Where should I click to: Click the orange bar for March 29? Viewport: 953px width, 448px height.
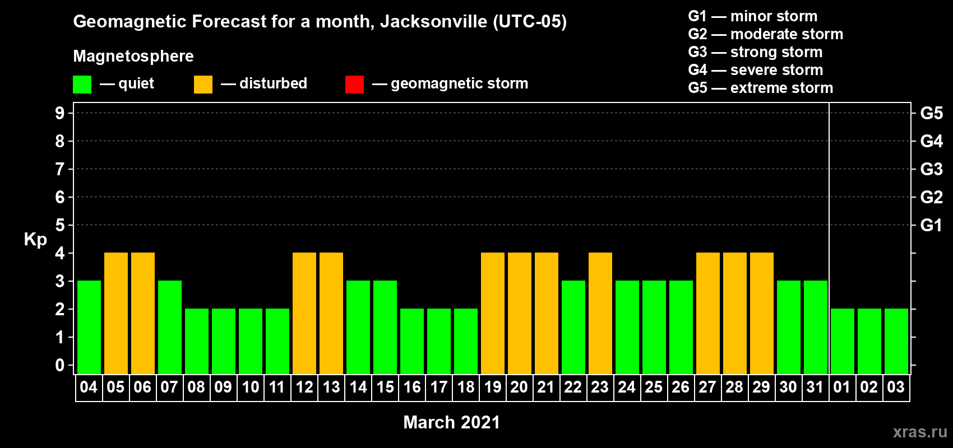coord(762,313)
